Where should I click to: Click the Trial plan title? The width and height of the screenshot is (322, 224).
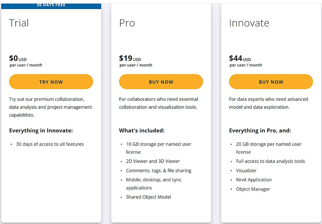pos(19,23)
